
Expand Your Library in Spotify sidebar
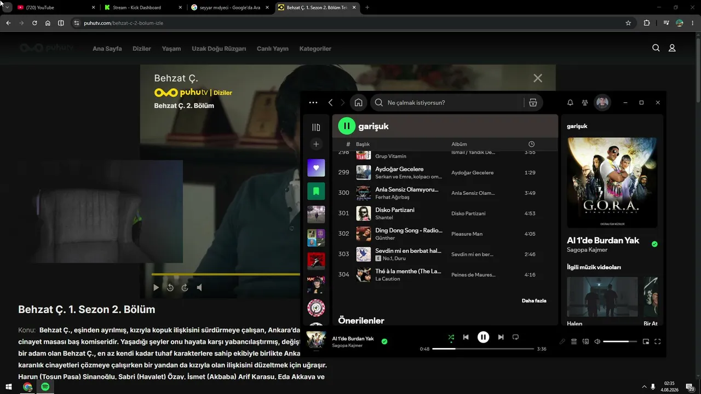point(316,128)
